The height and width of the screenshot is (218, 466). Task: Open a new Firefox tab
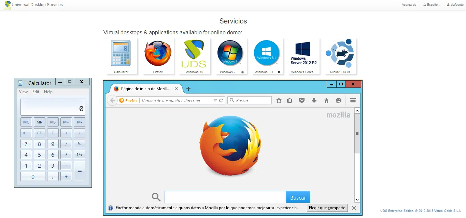click(188, 89)
